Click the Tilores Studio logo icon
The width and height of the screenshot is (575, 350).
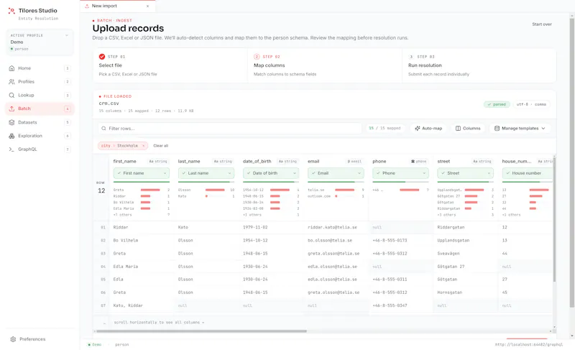pos(11,11)
